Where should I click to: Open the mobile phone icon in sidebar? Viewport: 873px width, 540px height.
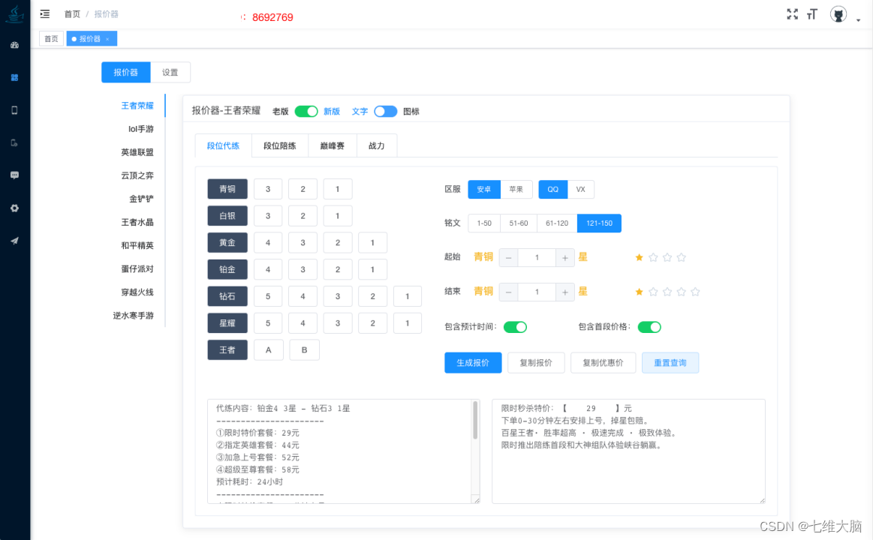click(14, 110)
